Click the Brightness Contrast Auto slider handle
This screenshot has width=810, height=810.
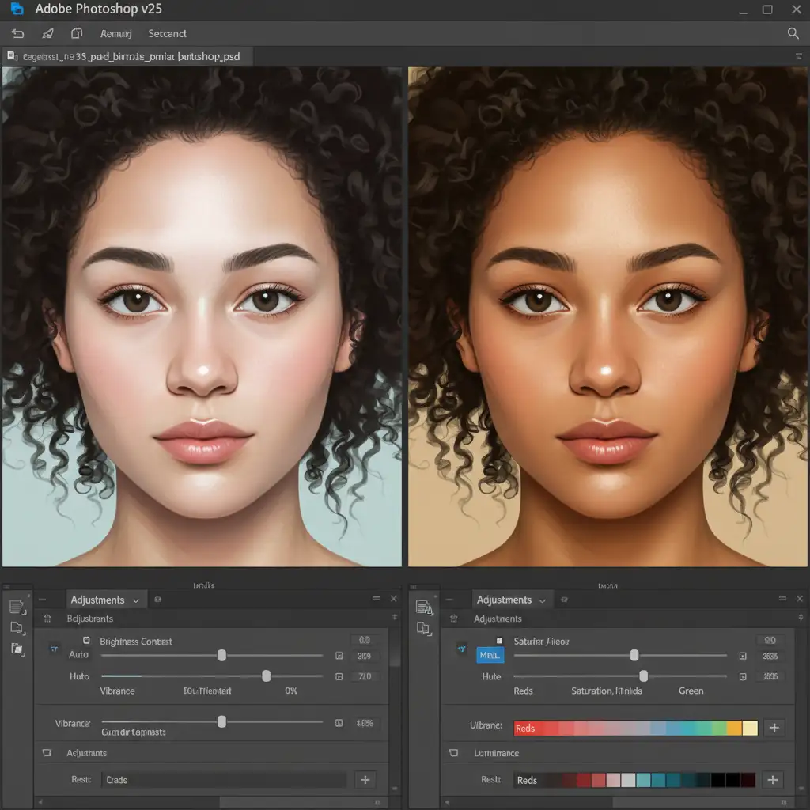pos(221,655)
